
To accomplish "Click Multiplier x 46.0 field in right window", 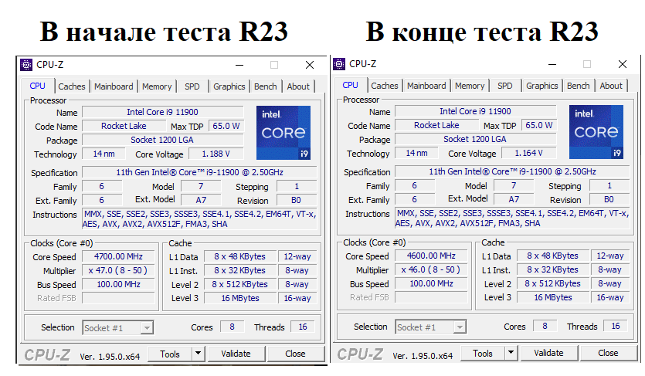I will (432, 270).
